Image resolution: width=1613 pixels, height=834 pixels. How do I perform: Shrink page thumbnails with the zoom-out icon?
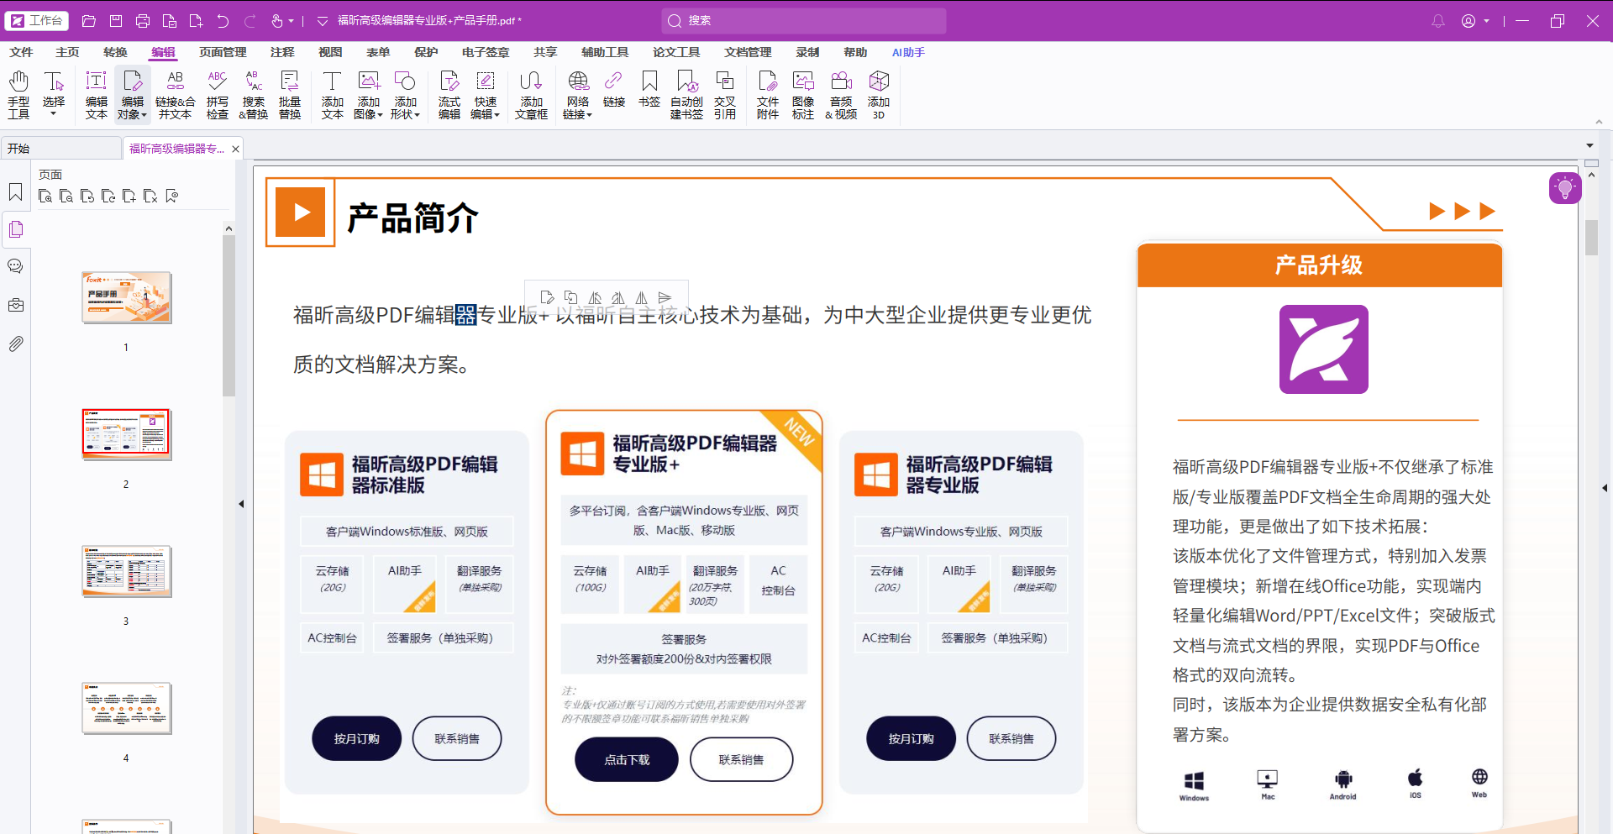coord(66,197)
